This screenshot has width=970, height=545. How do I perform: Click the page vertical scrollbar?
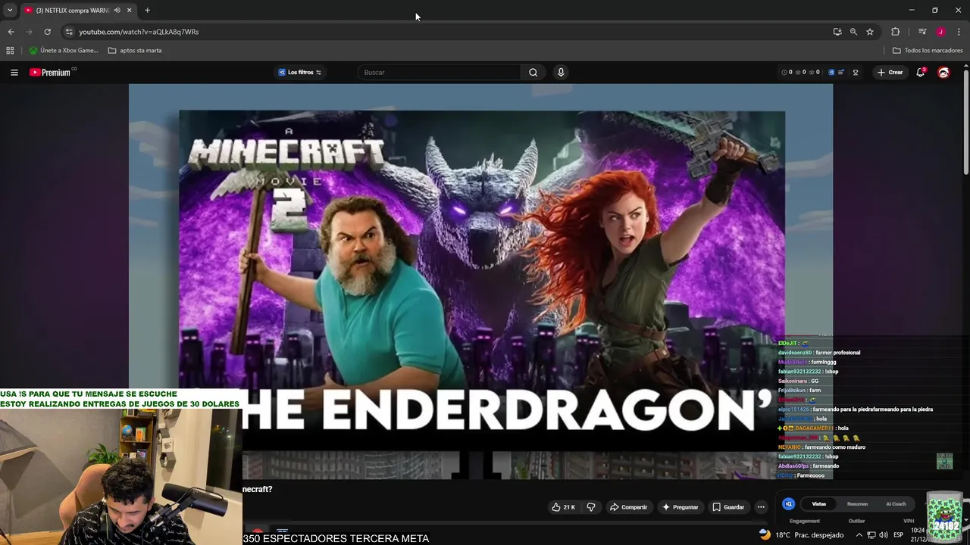(x=966, y=121)
